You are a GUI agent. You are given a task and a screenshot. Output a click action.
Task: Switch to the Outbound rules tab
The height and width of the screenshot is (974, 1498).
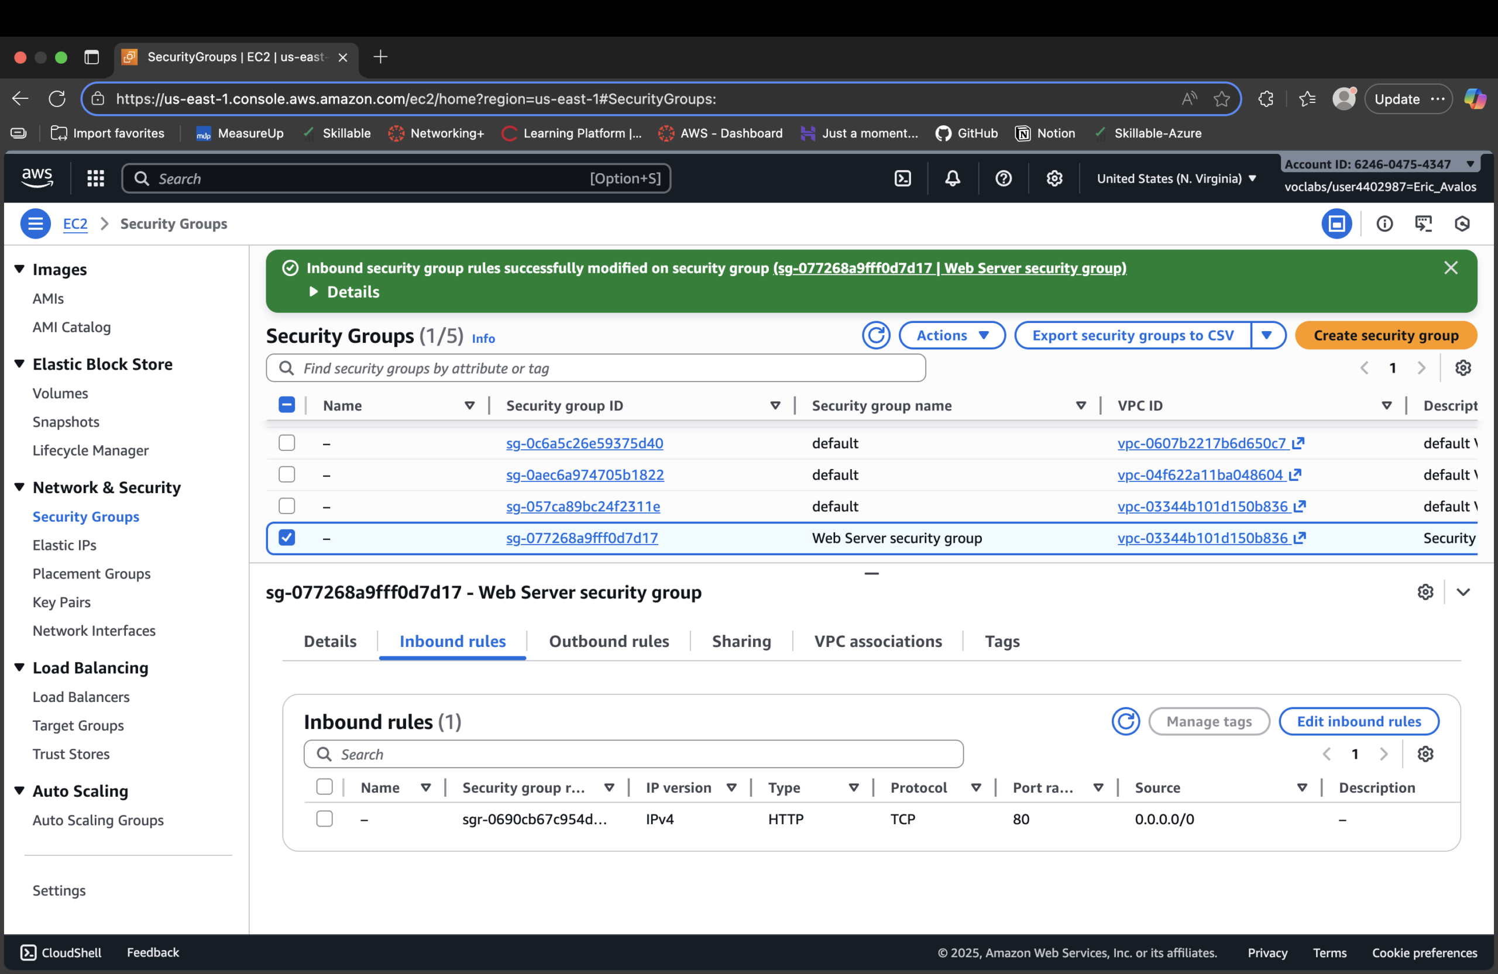[609, 641]
